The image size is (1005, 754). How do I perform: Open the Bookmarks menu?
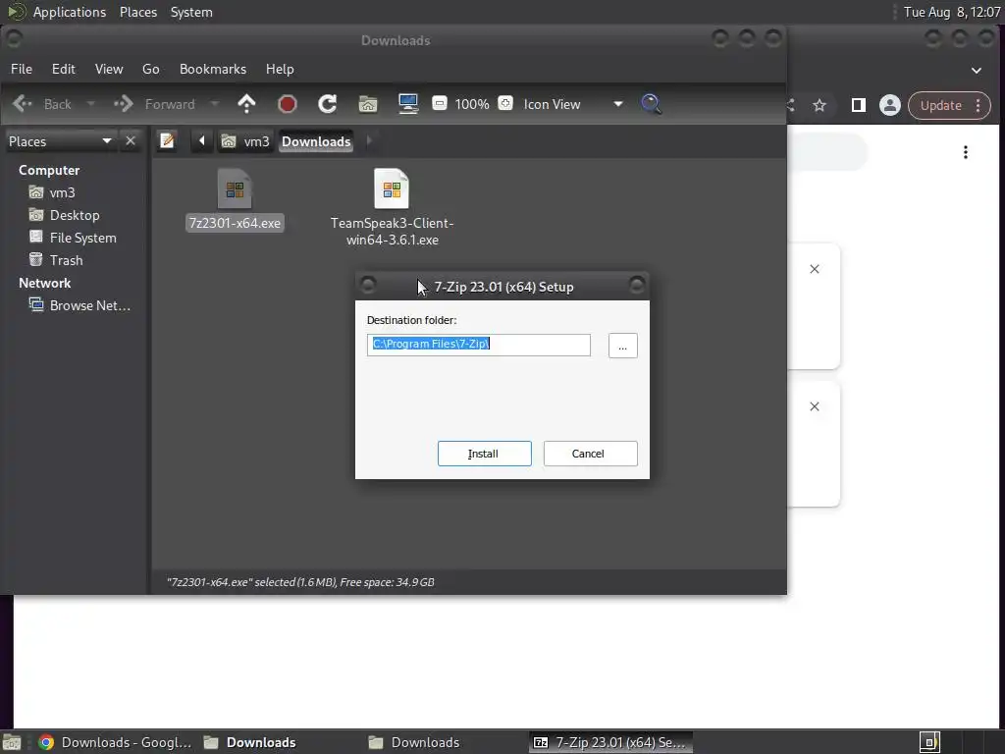(213, 69)
